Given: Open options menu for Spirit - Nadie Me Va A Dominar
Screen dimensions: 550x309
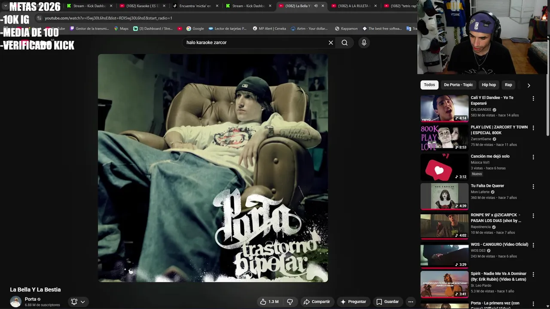Looking at the screenshot, I should tap(533, 274).
